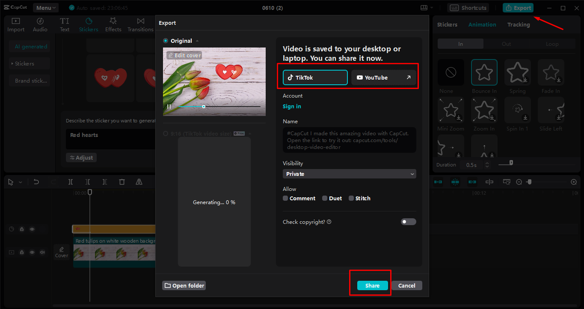This screenshot has width=584, height=309.
Task: Hide the sticker track with eye icon
Action: (32, 229)
